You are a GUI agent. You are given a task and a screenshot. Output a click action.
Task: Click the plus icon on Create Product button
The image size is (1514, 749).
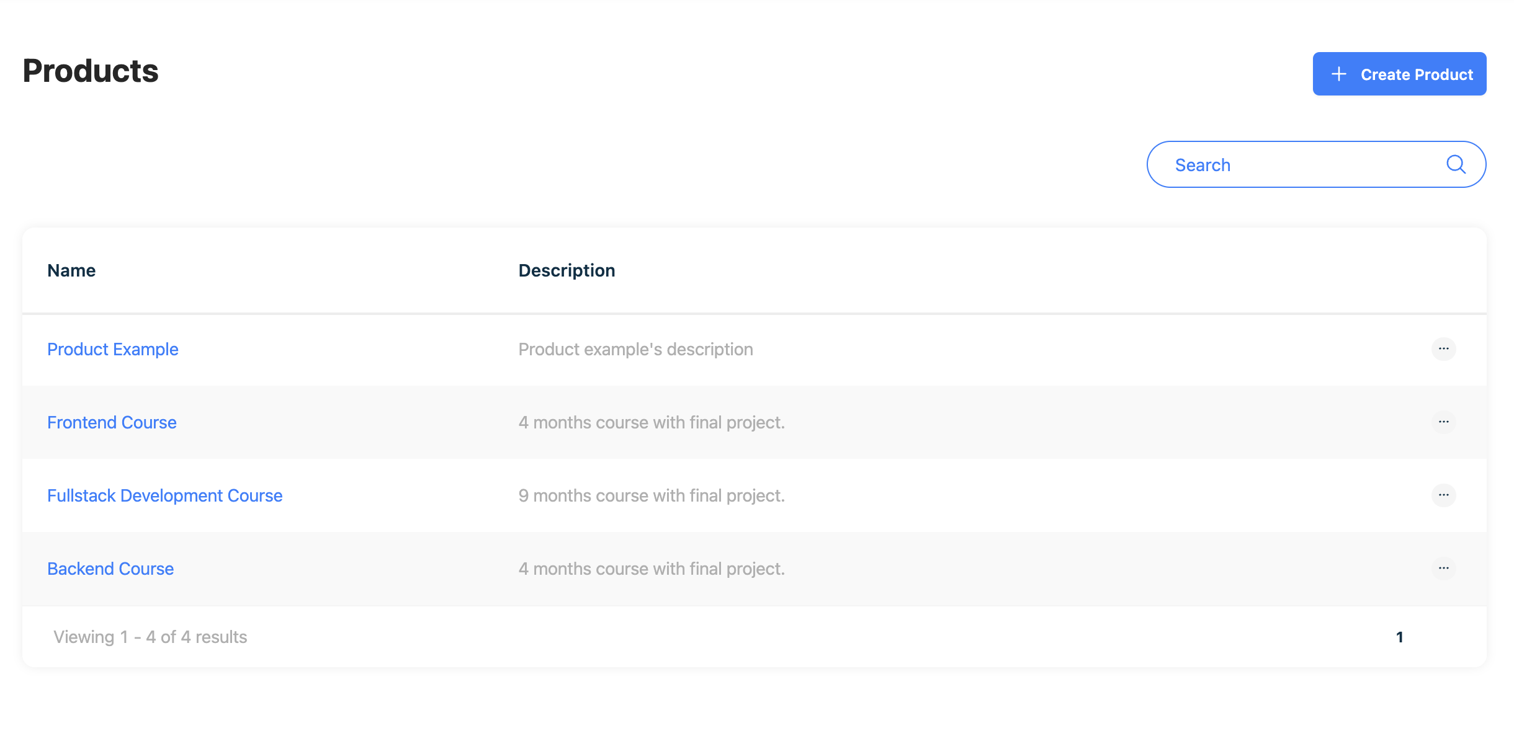pos(1338,74)
